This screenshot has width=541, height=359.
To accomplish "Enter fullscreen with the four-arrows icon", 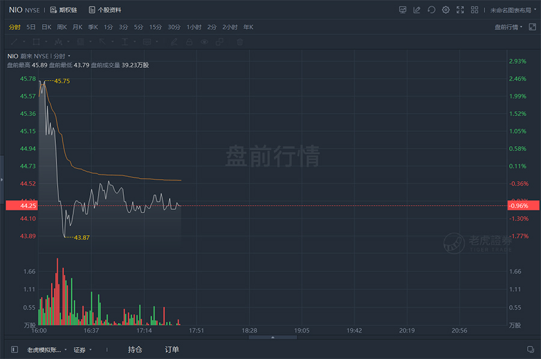I will click(x=460, y=10).
